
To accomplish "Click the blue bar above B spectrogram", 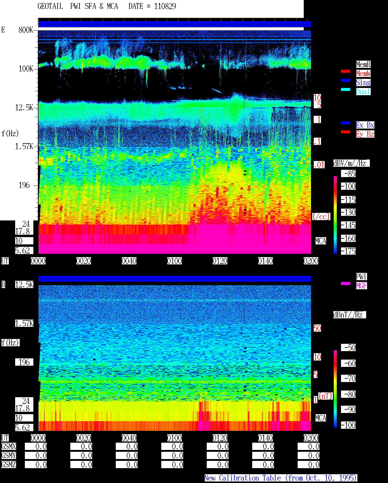I will pos(175,279).
